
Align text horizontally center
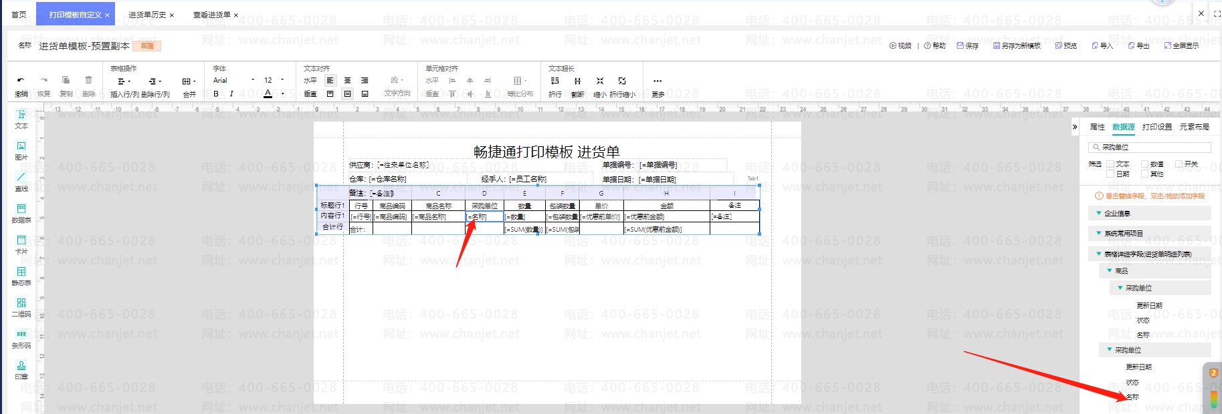point(347,81)
